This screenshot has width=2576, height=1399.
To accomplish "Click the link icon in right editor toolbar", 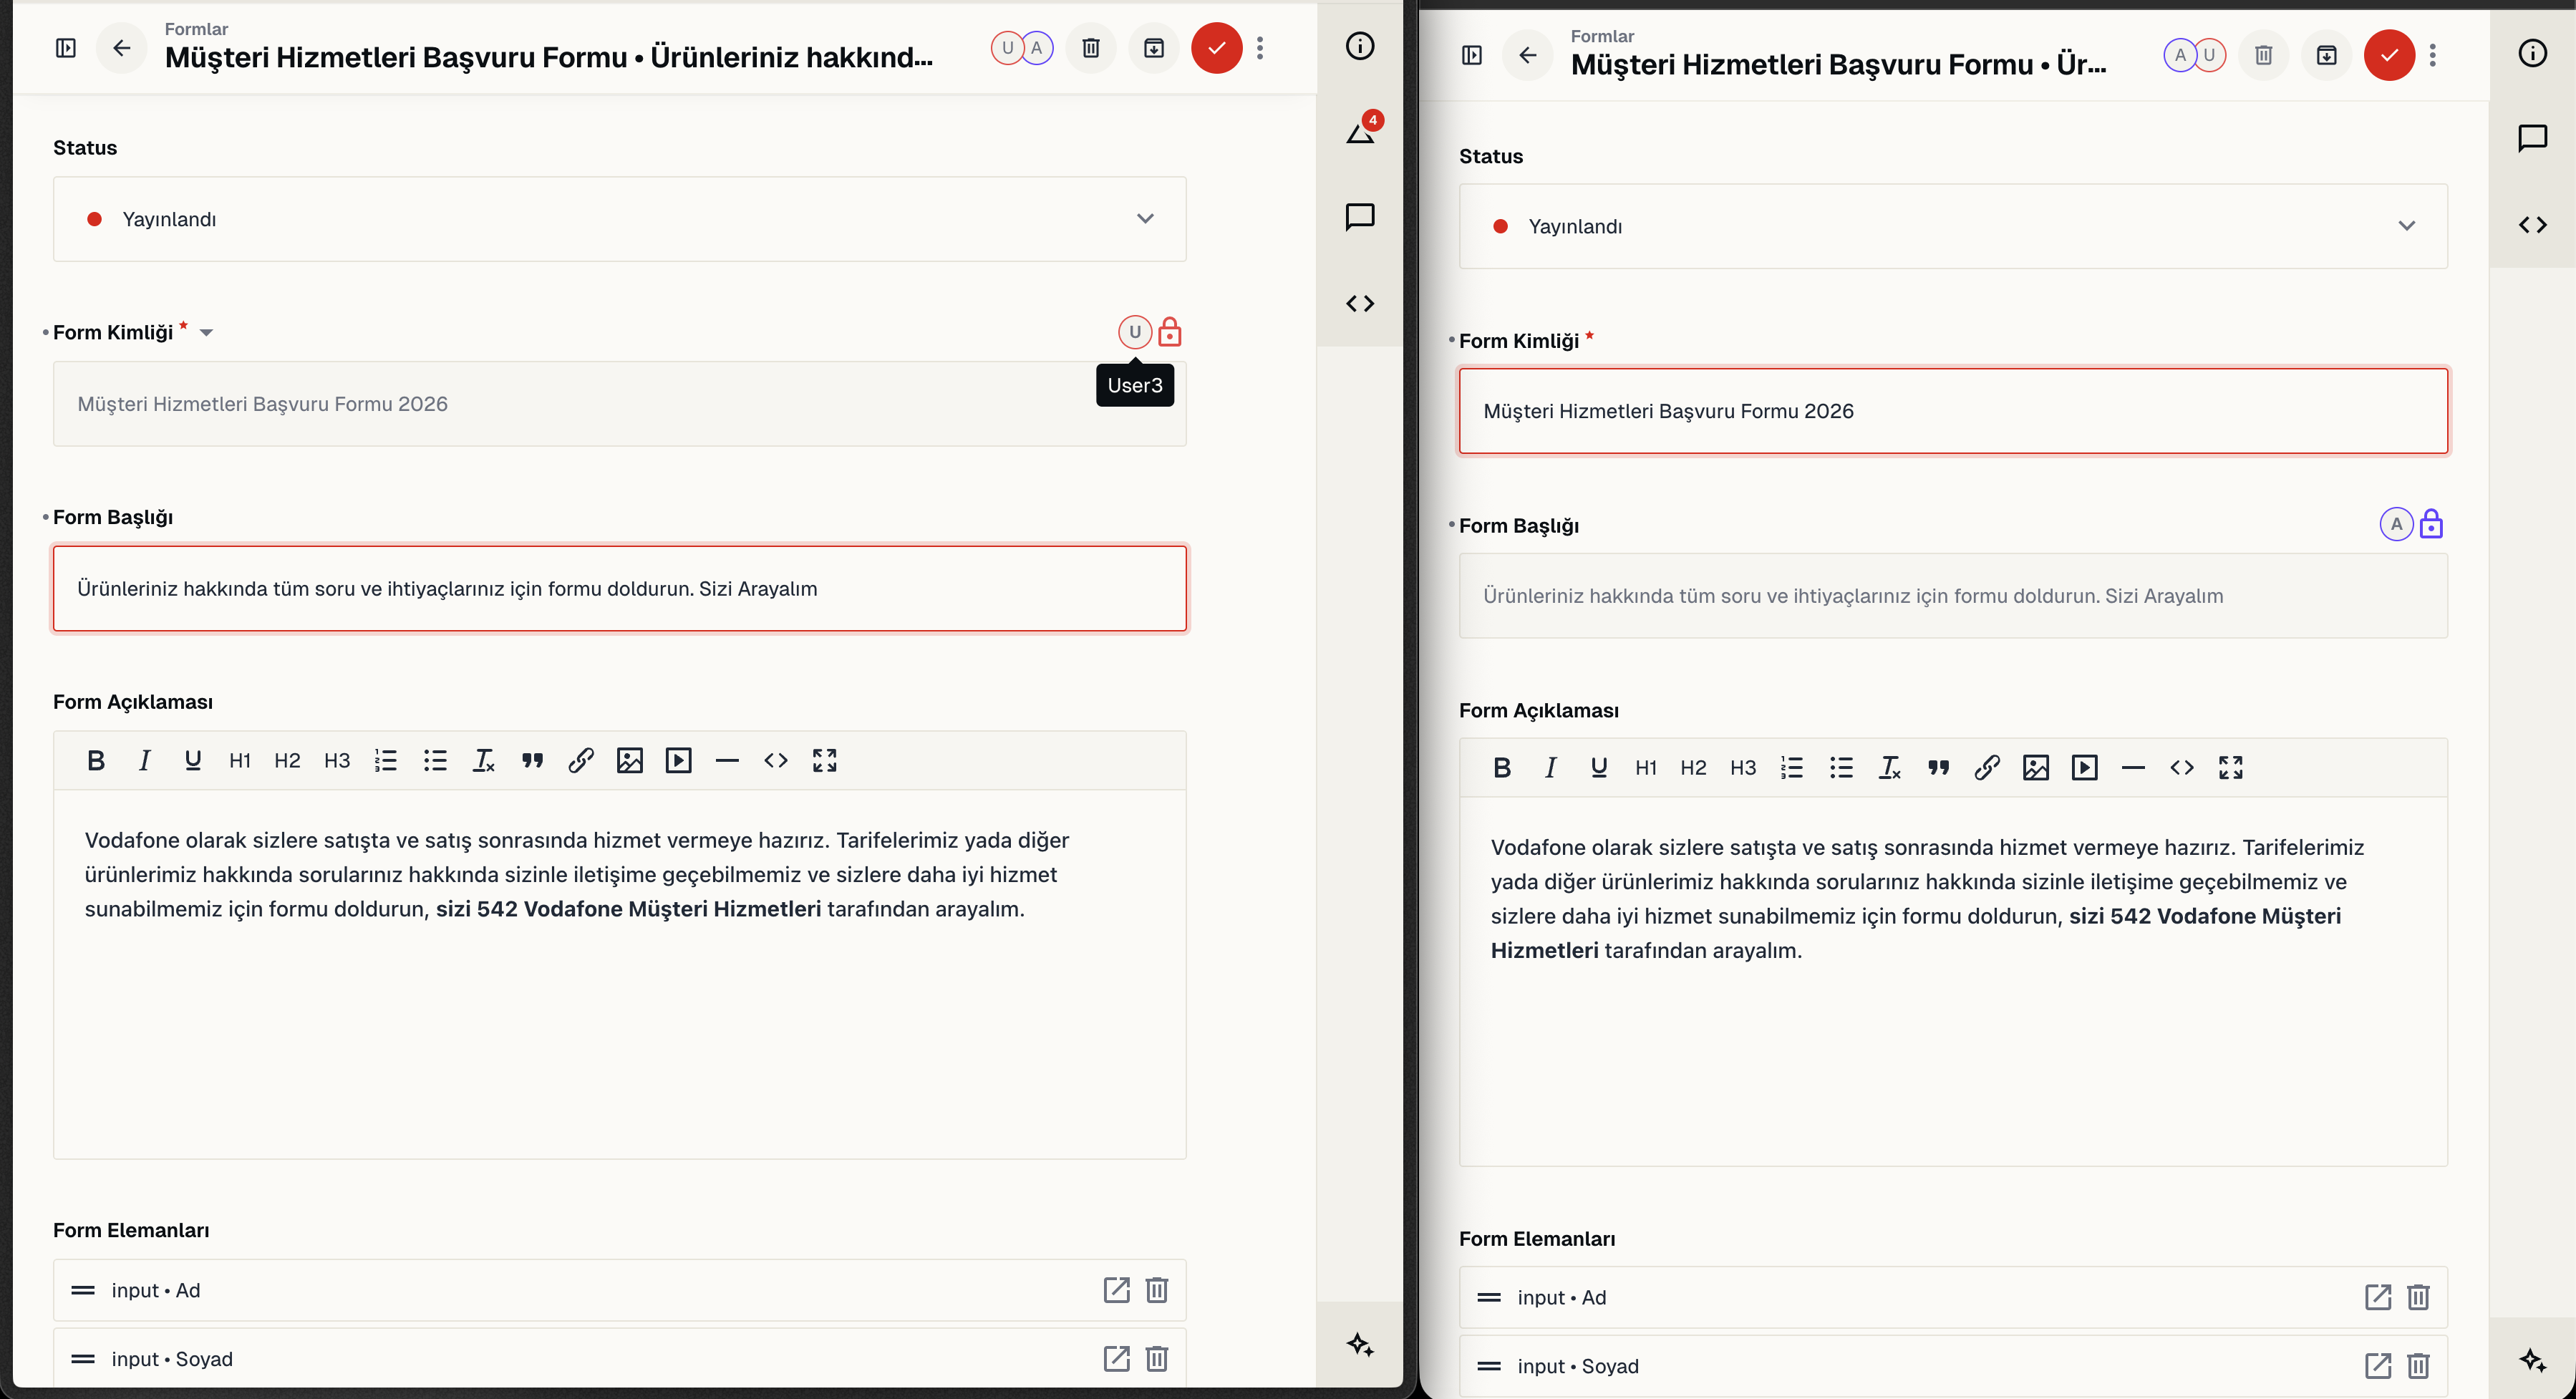I will (x=1986, y=767).
